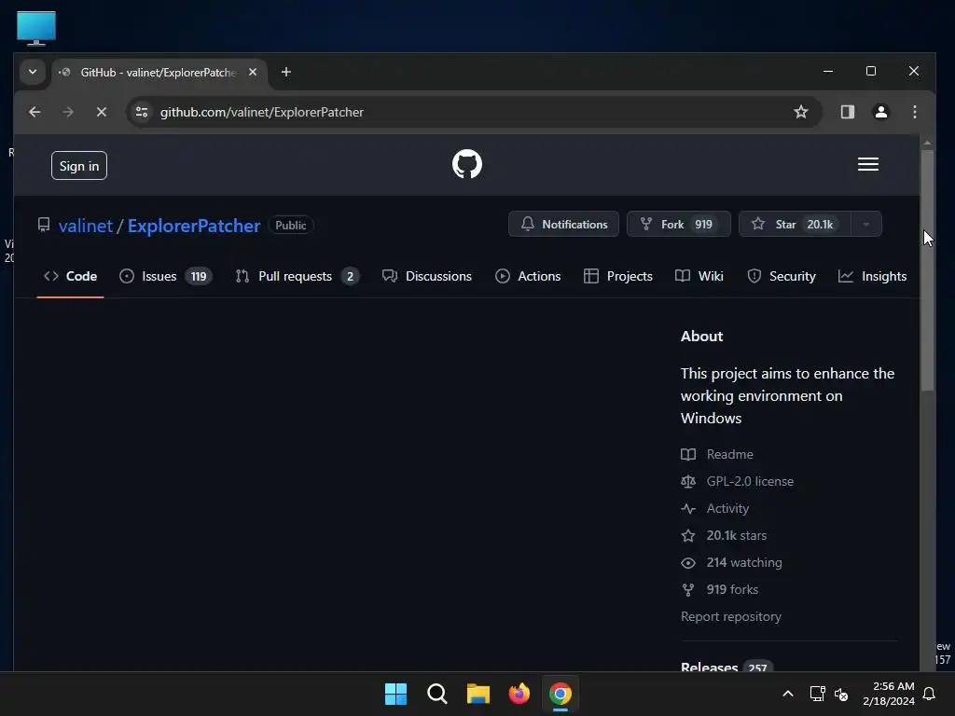Stop loading the page

[101, 112]
